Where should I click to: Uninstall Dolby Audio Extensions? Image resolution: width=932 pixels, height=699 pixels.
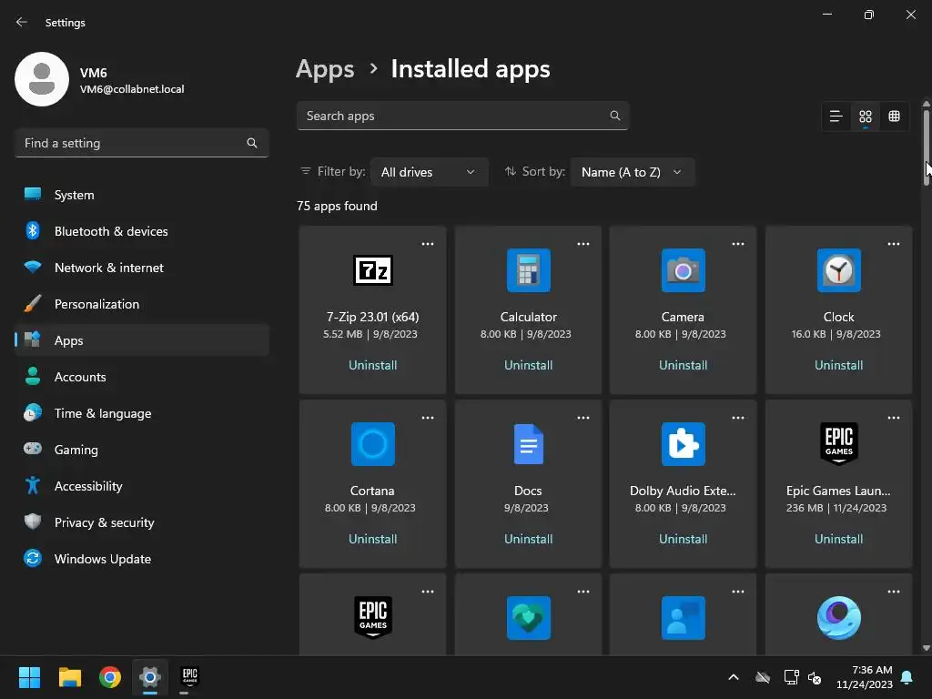(x=683, y=539)
